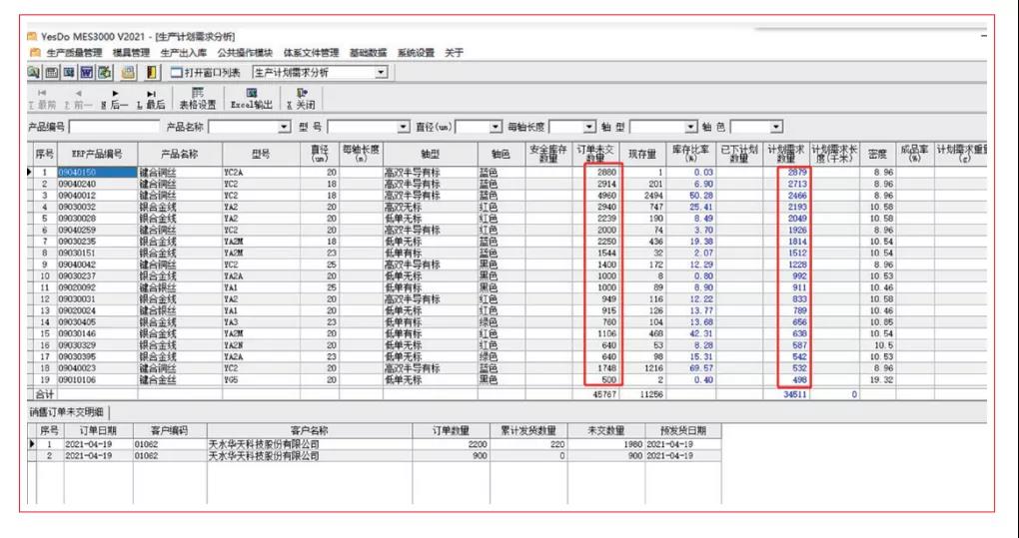Click the 1980 unfulfilled quantity in the lower table
This screenshot has height=538, width=1019.
click(x=605, y=444)
